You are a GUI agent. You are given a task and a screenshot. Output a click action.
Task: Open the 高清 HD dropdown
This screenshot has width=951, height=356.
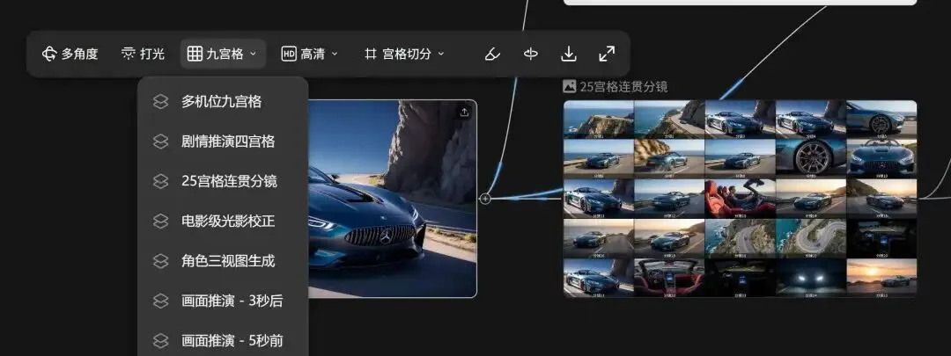point(310,54)
